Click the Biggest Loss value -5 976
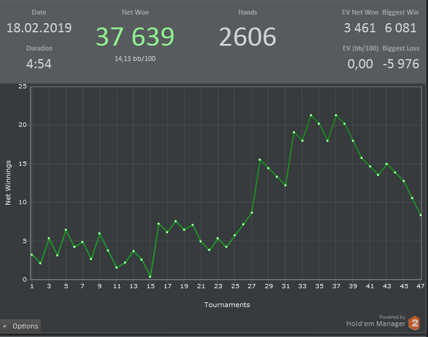The width and height of the screenshot is (428, 337). 401,64
